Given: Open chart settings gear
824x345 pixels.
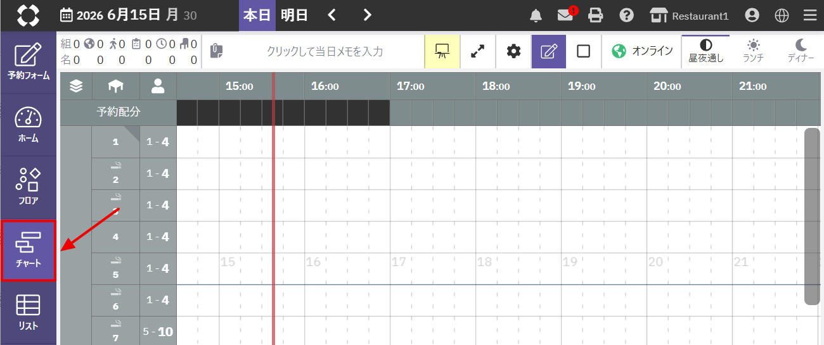Looking at the screenshot, I should tap(513, 51).
